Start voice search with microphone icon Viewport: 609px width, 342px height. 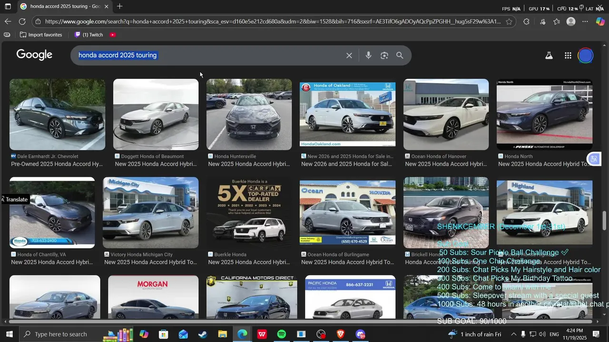coord(368,56)
